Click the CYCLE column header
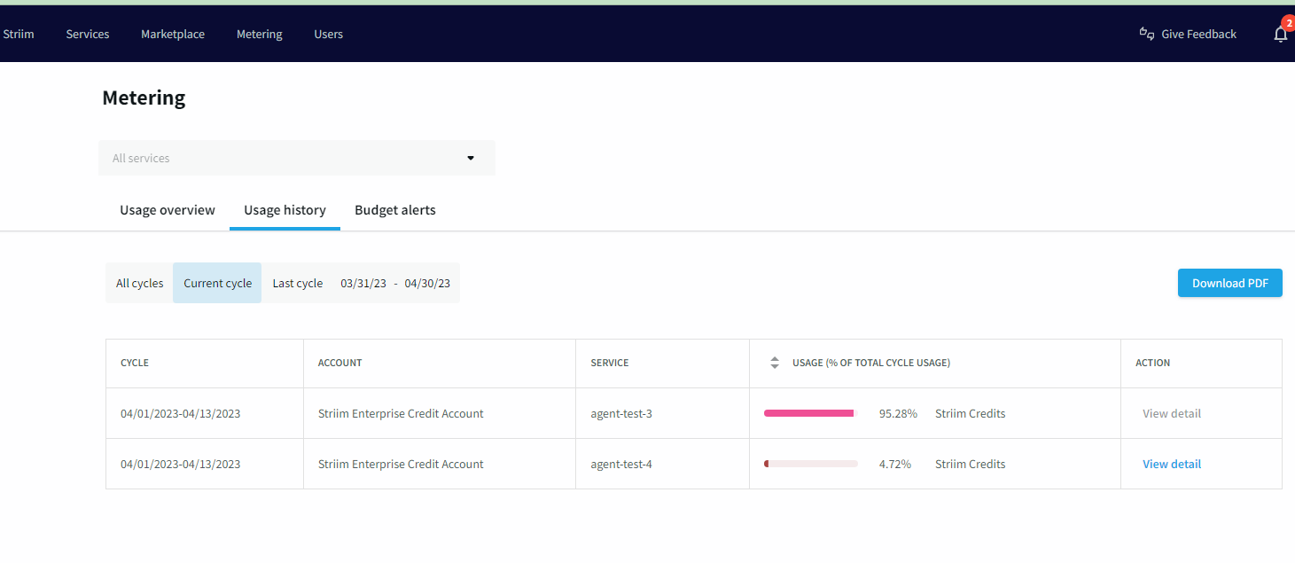This screenshot has height=563, width=1295. point(135,363)
